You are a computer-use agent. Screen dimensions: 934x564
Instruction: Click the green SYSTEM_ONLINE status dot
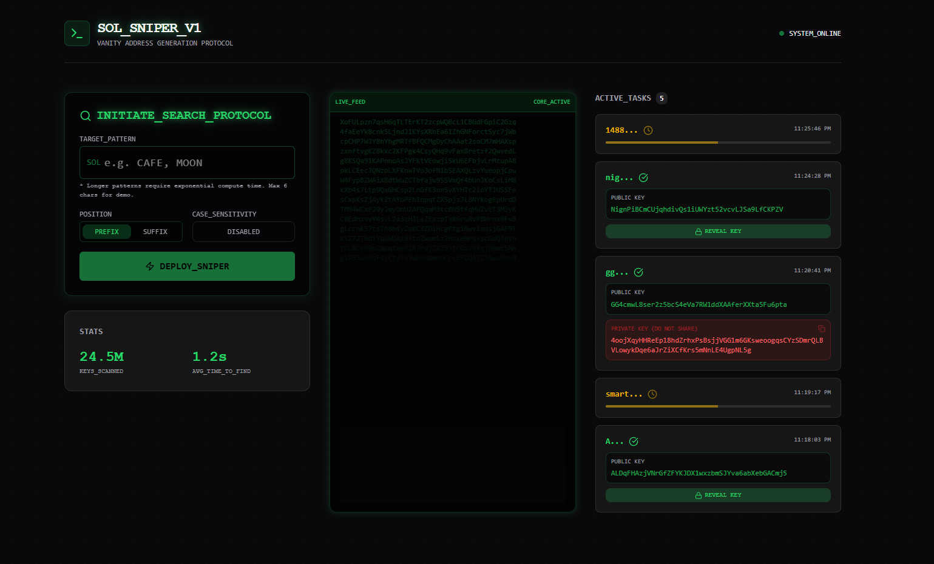[782, 33]
